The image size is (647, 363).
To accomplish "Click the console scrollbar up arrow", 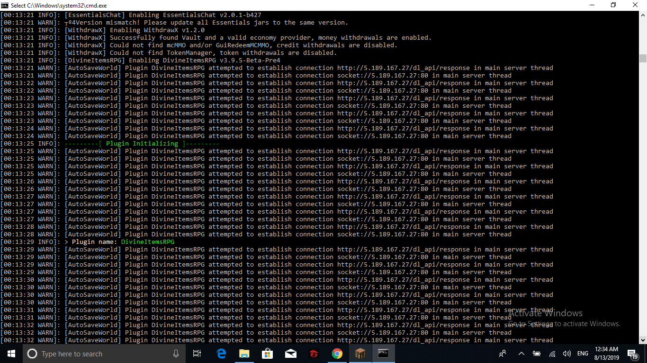I will [x=643, y=15].
